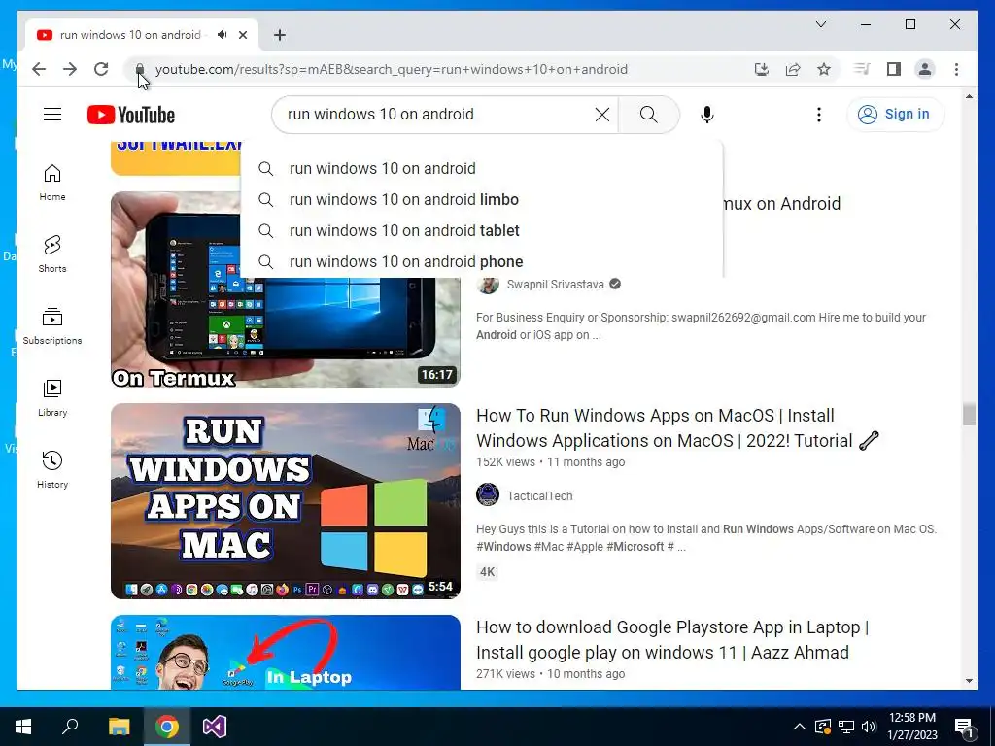Screen dimensions: 995x746
Task: Open Chrome media controls icon
Action: coord(862,69)
